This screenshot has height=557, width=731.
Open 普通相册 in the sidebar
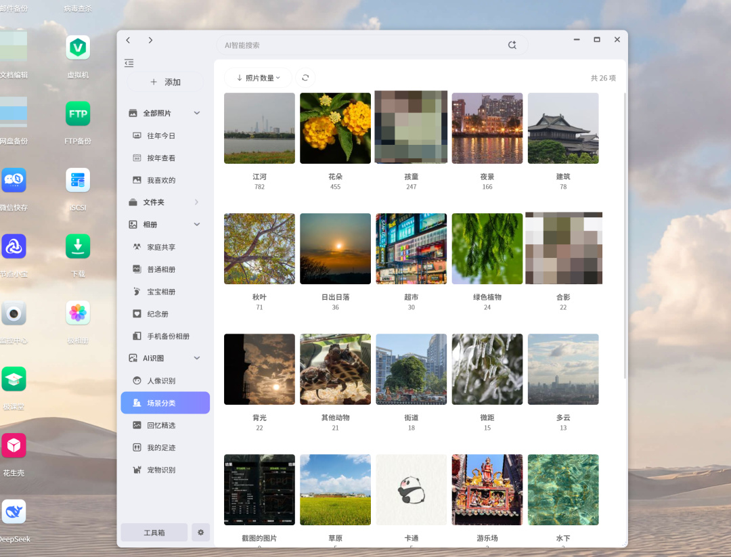click(165, 269)
